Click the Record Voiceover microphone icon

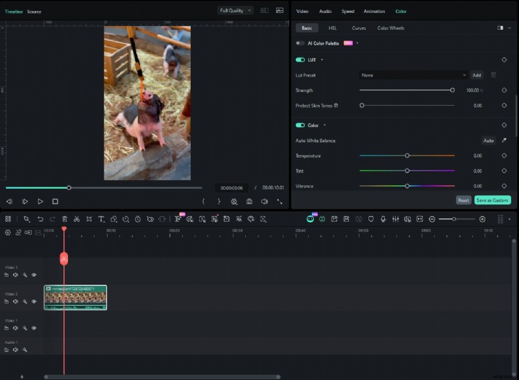[x=383, y=219]
